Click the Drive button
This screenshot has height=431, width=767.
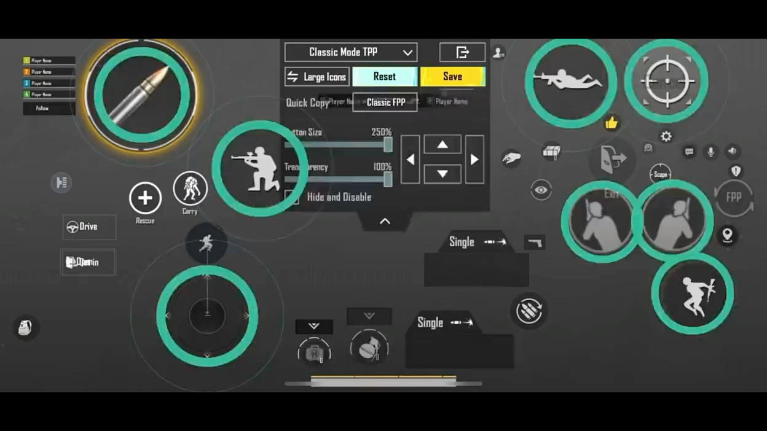click(x=89, y=227)
